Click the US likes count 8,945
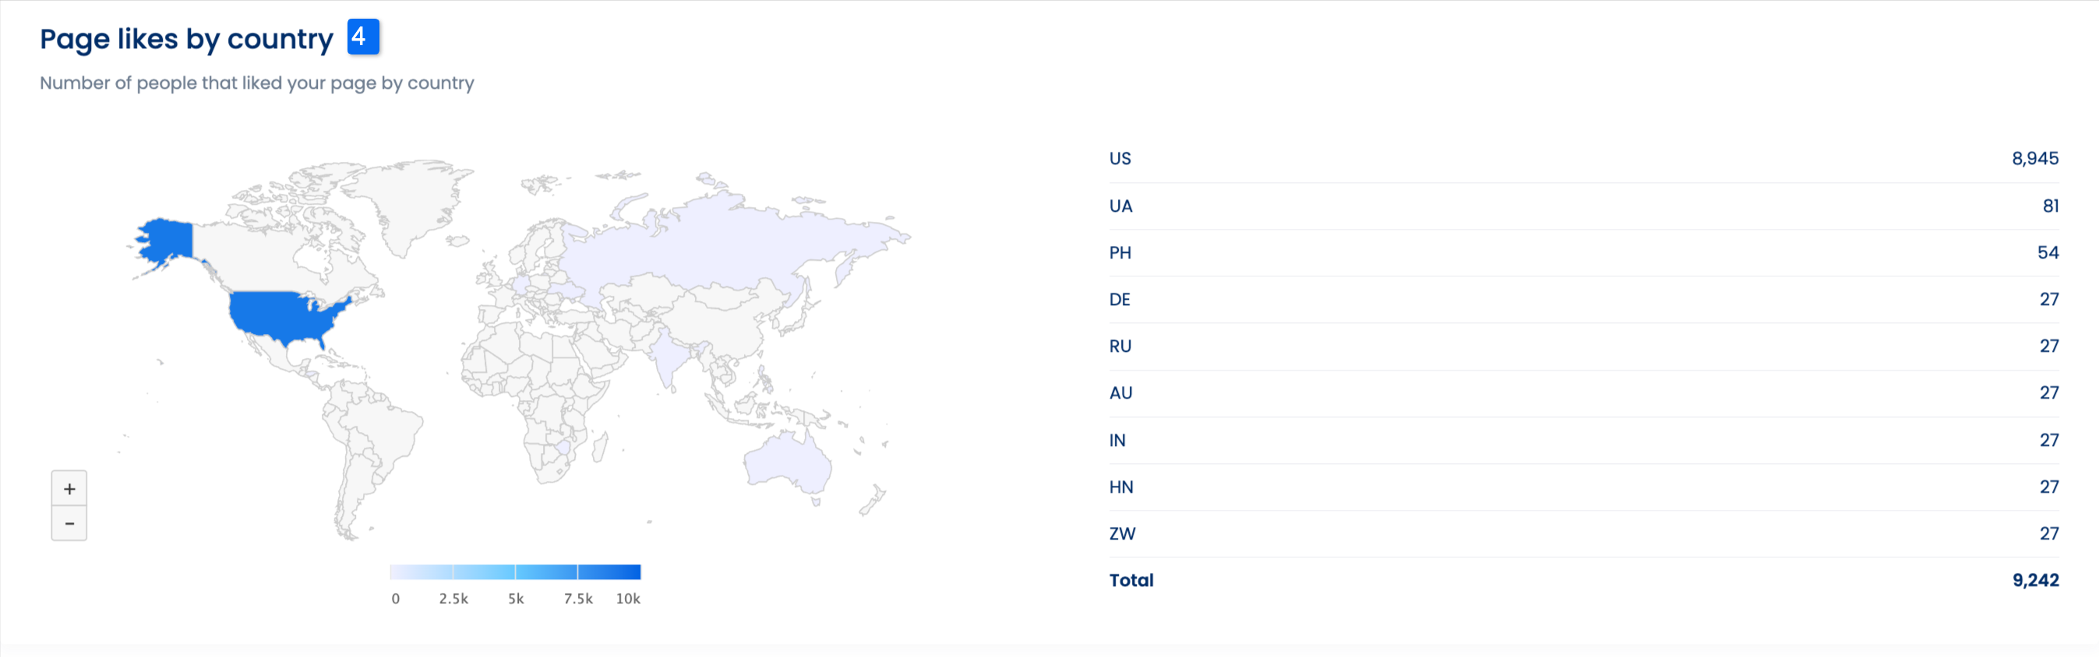The height and width of the screenshot is (657, 2099). click(2035, 159)
